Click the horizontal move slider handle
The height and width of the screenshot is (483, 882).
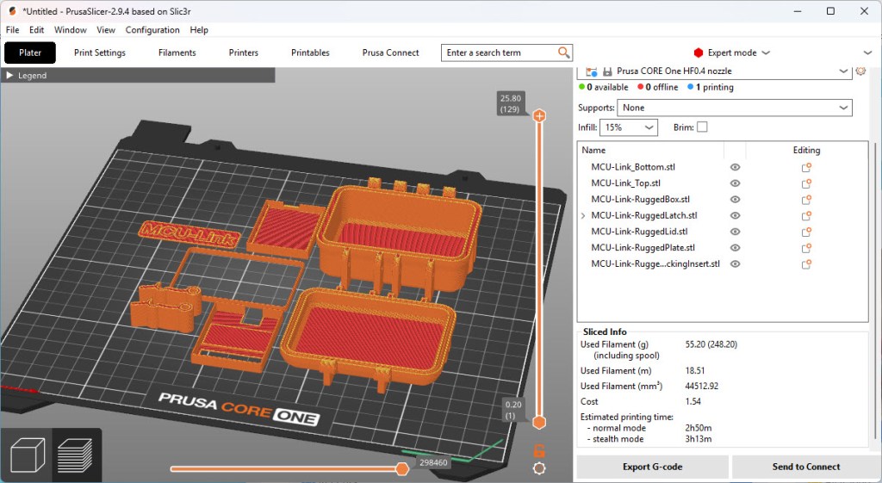pyautogui.click(x=401, y=468)
